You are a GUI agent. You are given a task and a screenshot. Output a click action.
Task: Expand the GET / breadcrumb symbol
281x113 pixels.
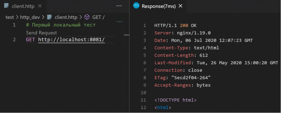[98, 17]
